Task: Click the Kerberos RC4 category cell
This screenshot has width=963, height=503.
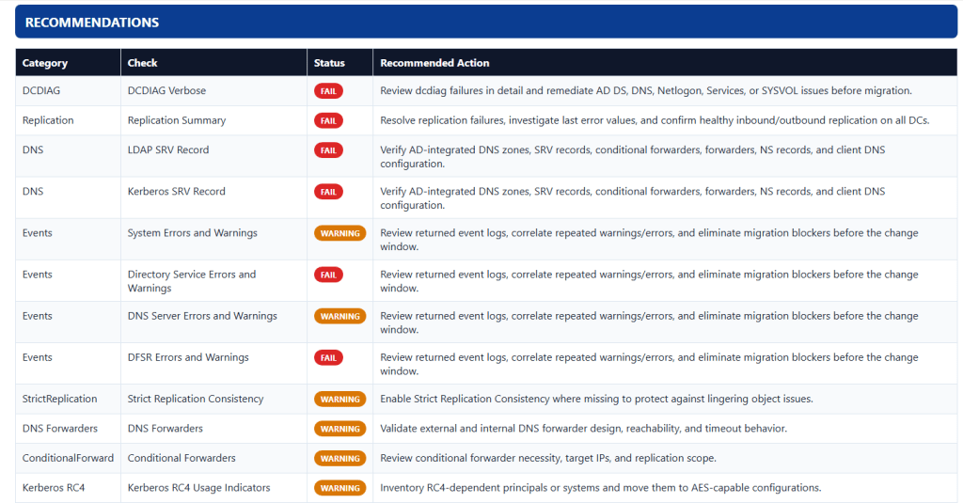Action: click(54, 488)
